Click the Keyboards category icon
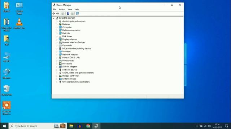Viewport: 231px width, 129px height. (60, 46)
